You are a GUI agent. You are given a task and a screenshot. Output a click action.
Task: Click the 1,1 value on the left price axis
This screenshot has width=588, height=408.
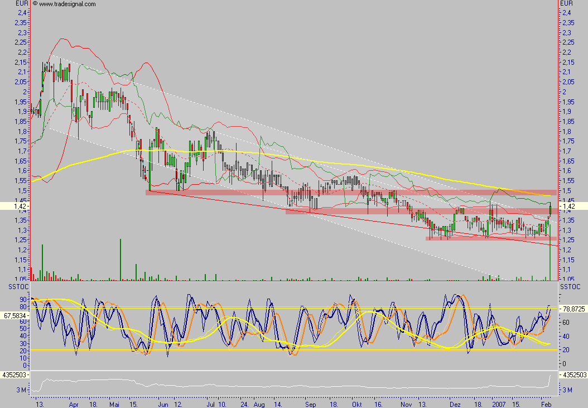click(22, 270)
